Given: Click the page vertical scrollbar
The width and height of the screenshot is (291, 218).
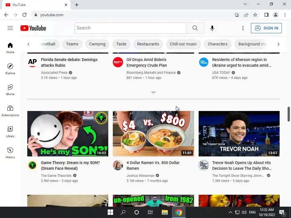Looking at the screenshot, I should point(289,114).
